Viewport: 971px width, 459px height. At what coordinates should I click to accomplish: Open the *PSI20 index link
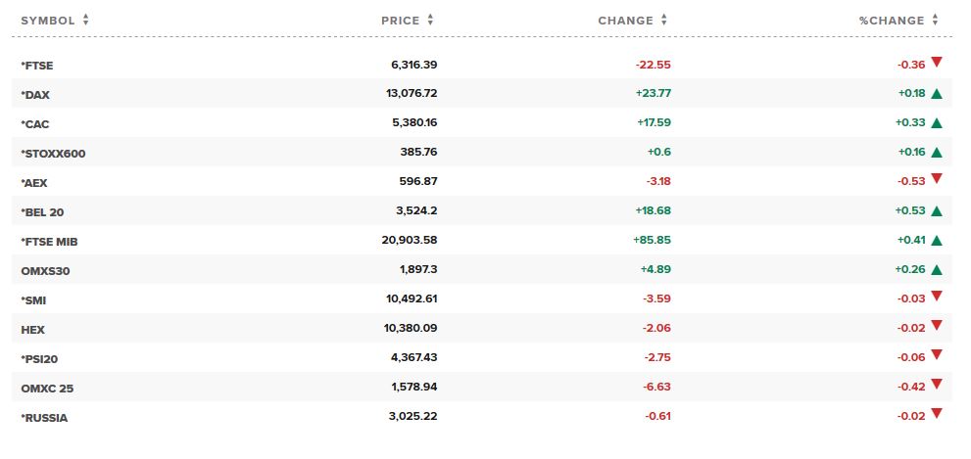[39, 359]
